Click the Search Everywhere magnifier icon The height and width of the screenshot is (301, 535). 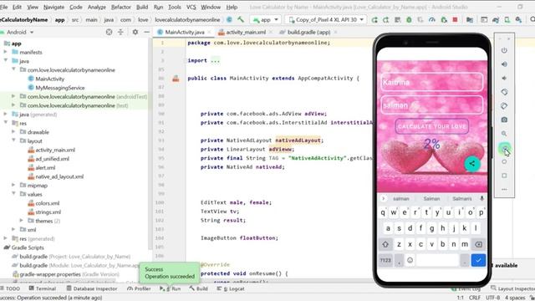tap(532, 20)
